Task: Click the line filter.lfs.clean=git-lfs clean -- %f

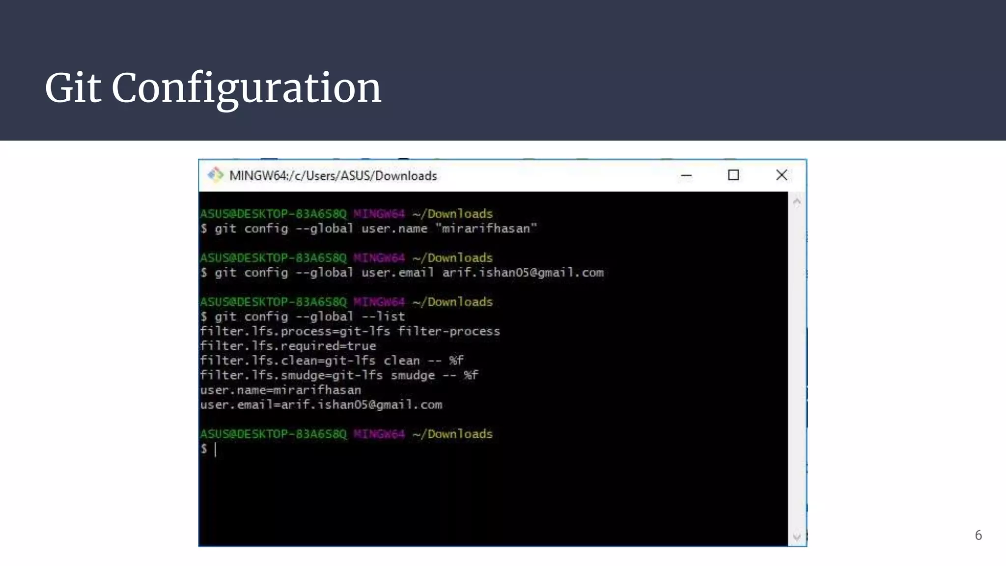Action: click(332, 361)
